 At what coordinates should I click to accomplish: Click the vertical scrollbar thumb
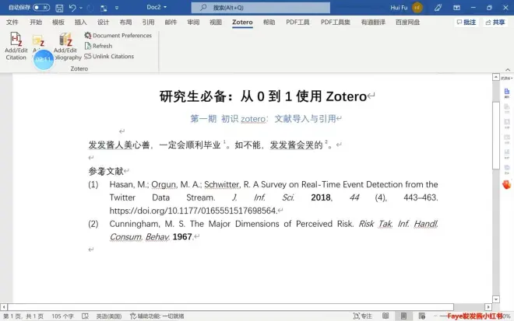click(496, 135)
